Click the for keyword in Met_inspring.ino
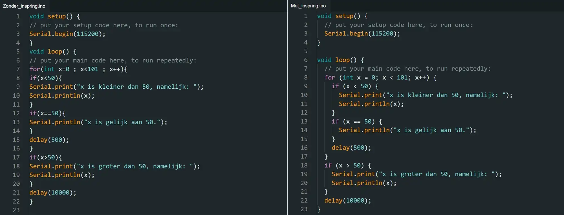The image size is (564, 215). pos(330,78)
